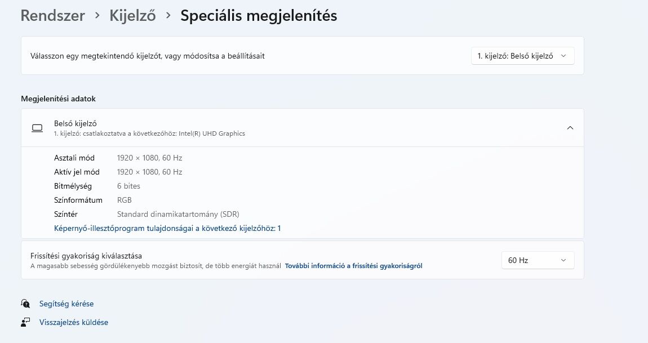Click the breadcrumb chevron after Rendszer

click(97, 16)
